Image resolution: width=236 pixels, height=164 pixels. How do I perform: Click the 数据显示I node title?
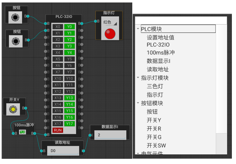coord(110,127)
